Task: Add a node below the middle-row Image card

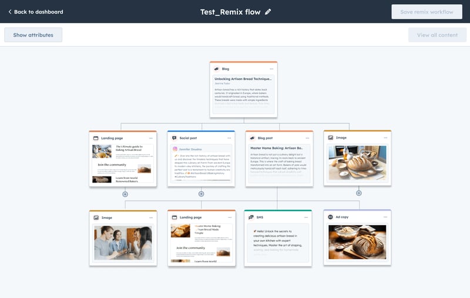Action: click(x=359, y=193)
